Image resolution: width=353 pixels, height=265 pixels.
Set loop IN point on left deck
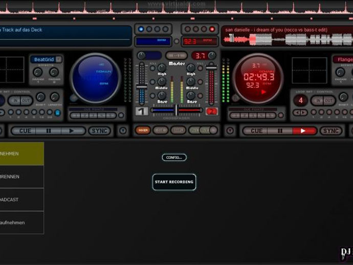15,100
